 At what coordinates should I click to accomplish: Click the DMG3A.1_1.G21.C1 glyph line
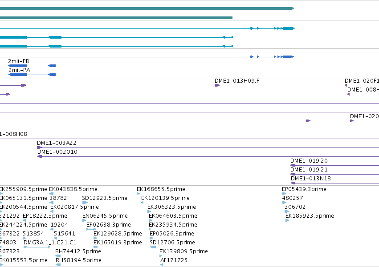pos(37,247)
